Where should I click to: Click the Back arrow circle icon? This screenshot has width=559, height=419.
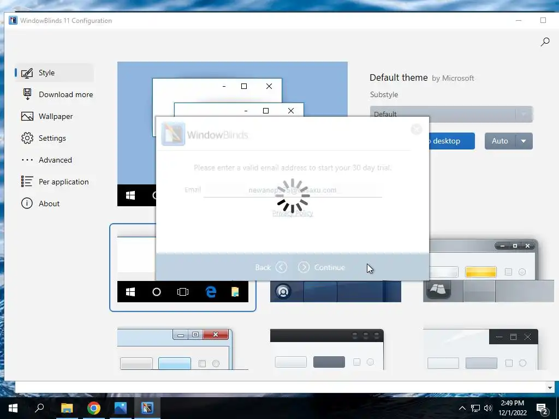pos(281,267)
